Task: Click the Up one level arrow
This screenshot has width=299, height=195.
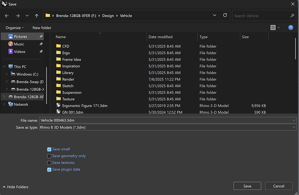Action: (37, 16)
